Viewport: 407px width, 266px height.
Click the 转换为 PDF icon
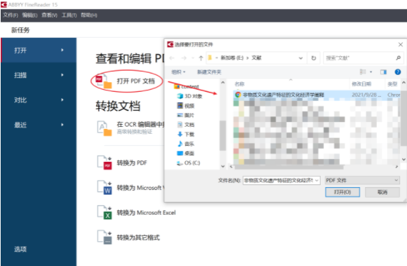(x=104, y=162)
